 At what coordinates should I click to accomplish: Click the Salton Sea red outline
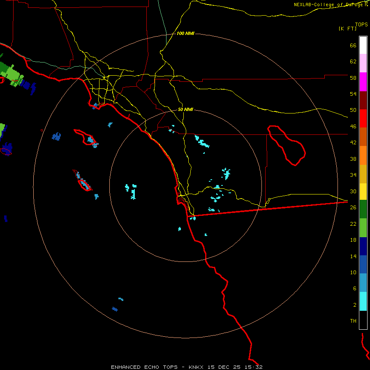point(287,146)
